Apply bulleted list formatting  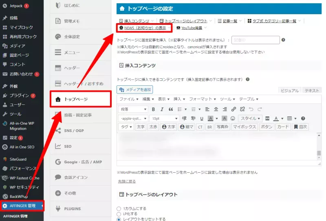(180, 109)
